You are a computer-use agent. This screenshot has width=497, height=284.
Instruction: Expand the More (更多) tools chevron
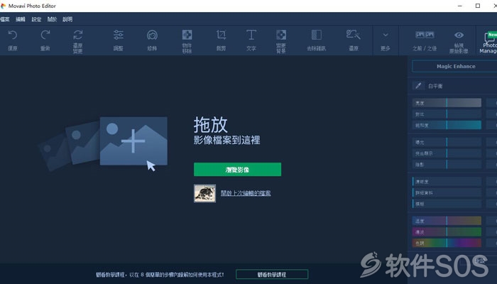point(386,35)
